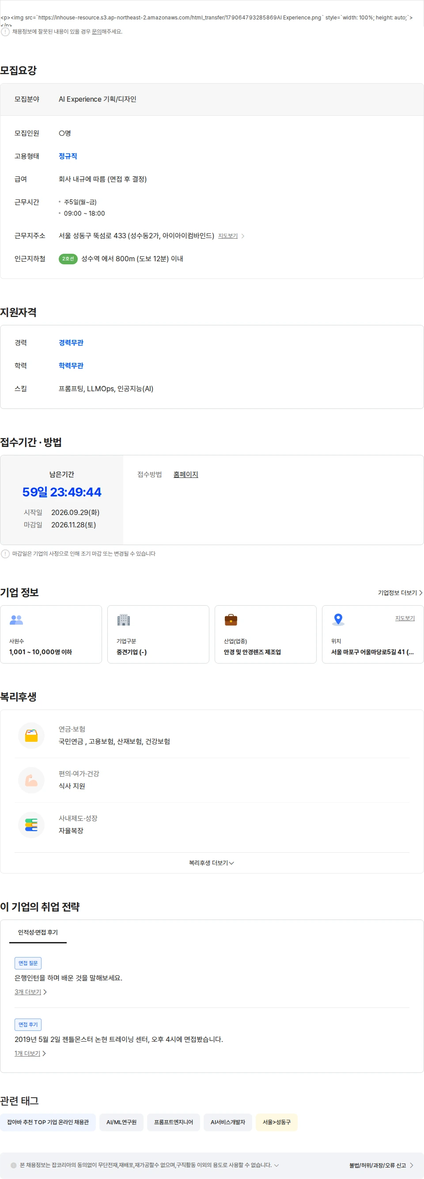This screenshot has height=1179, width=424.
Task: Click the AI Experience 기획/디자인 field text
Action: tap(98, 99)
